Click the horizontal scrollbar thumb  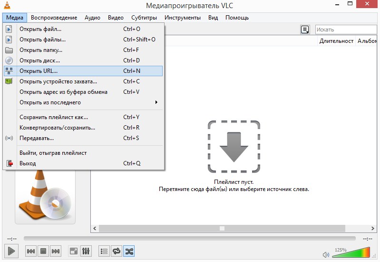tap(222, 228)
